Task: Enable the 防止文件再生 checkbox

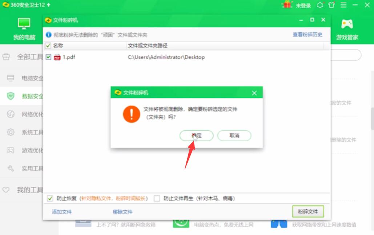Action: pos(157,198)
